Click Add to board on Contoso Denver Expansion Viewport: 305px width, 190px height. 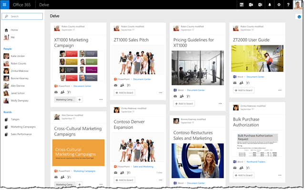point(124,180)
